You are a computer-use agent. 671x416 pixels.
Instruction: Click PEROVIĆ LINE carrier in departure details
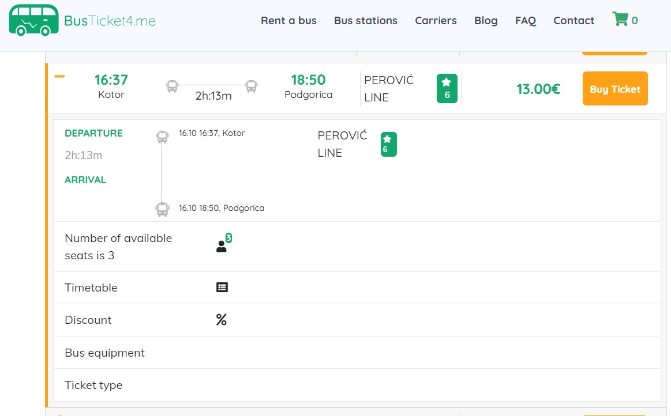(x=342, y=144)
